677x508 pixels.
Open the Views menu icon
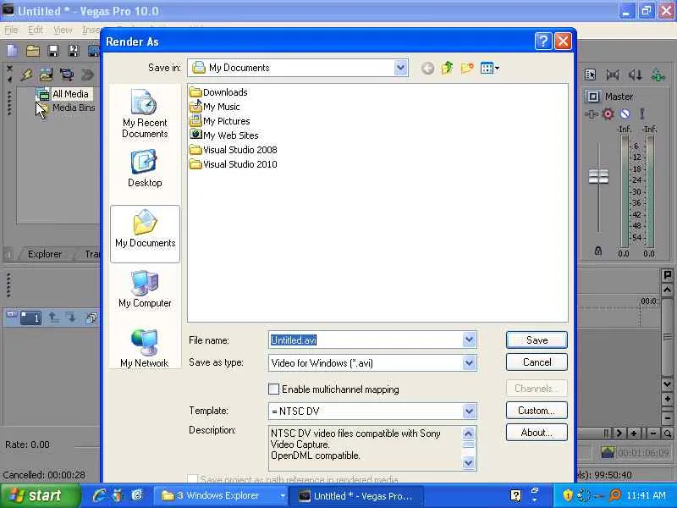490,68
